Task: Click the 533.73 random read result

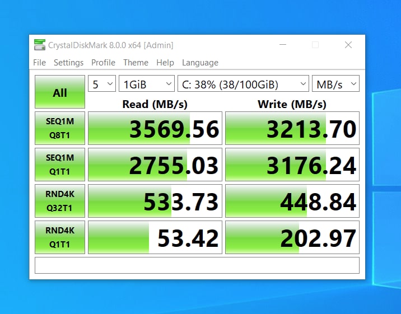Action: click(155, 201)
